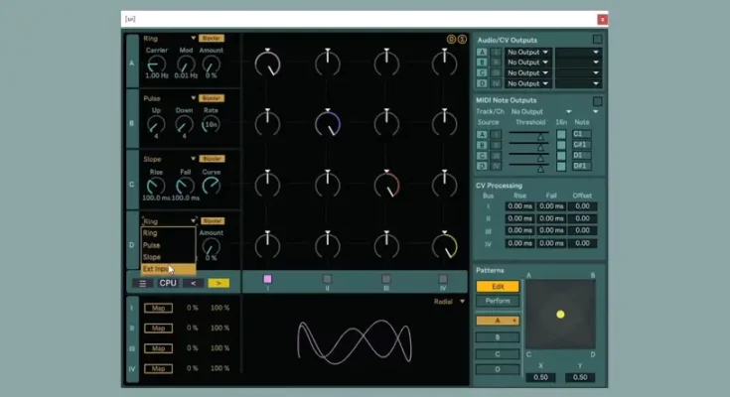Click the yellow right arrow button
This screenshot has width=730, height=397.
pyautogui.click(x=219, y=283)
